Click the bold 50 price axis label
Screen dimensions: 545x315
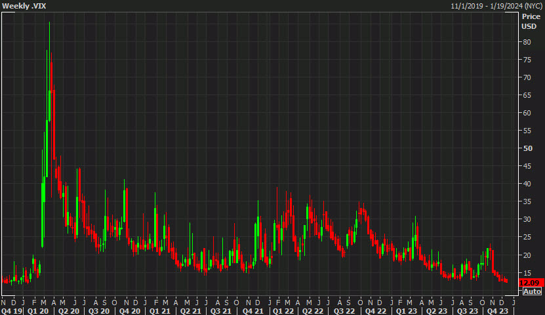(x=528, y=148)
